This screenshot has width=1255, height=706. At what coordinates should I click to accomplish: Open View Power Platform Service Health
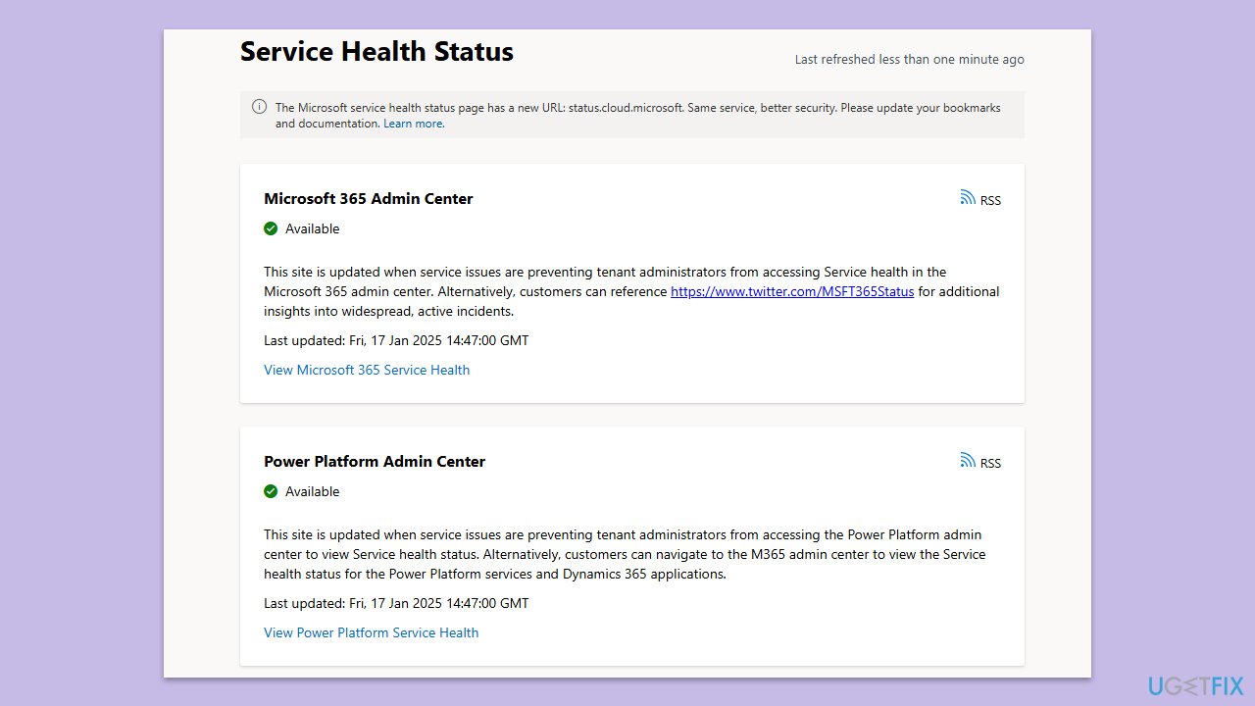[x=371, y=632]
